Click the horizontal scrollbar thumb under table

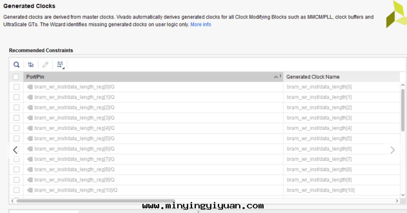click(95, 201)
